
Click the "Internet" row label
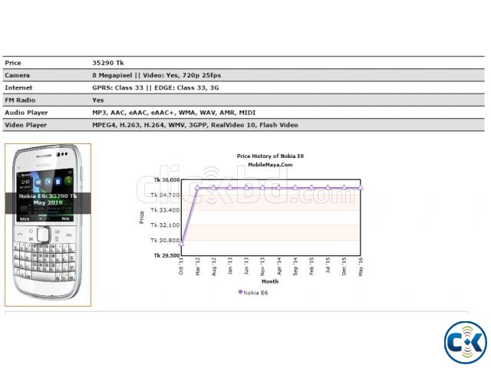point(18,88)
